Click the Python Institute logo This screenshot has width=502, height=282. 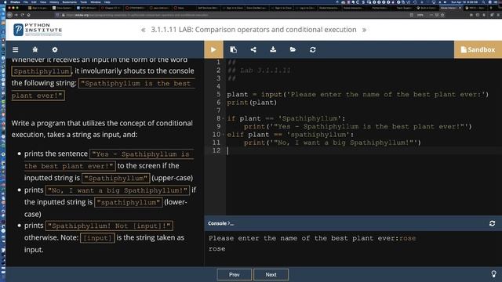point(38,30)
